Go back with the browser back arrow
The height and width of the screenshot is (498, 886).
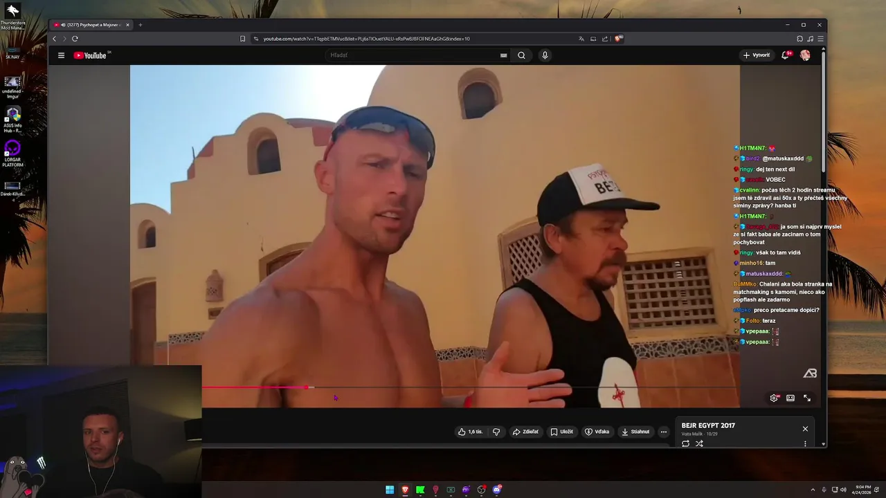(x=55, y=39)
